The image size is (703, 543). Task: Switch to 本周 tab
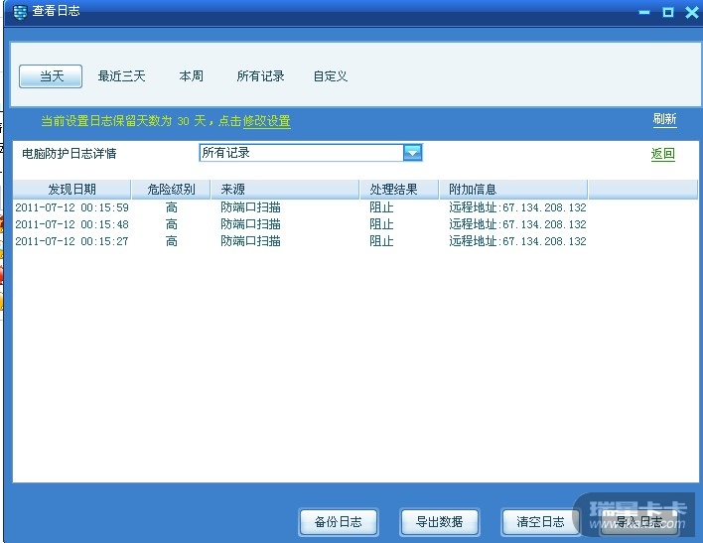pyautogui.click(x=191, y=76)
